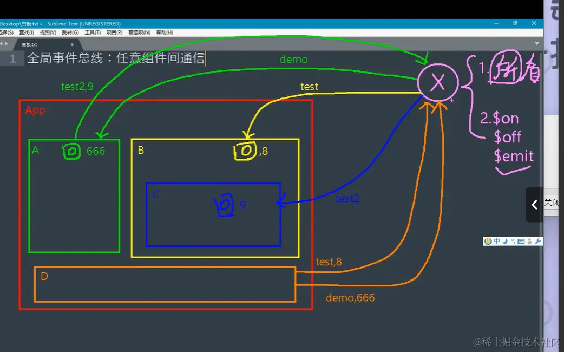
Task: Toggle Chinese/English punctuation in the IME bar
Action: point(514,240)
